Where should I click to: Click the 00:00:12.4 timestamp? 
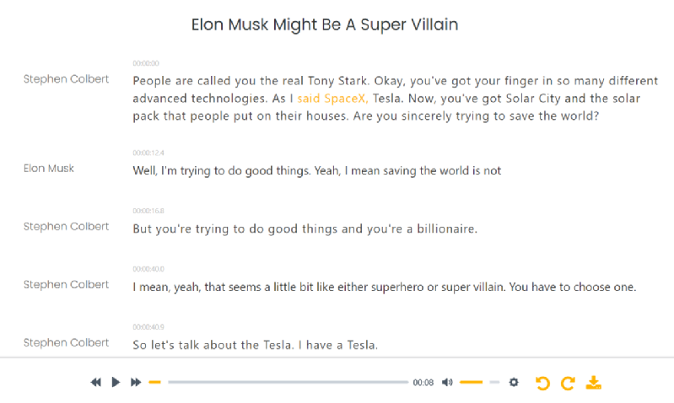coord(148,153)
